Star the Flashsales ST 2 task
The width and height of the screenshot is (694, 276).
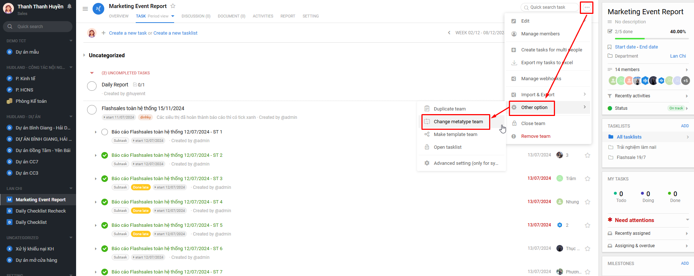tap(588, 155)
